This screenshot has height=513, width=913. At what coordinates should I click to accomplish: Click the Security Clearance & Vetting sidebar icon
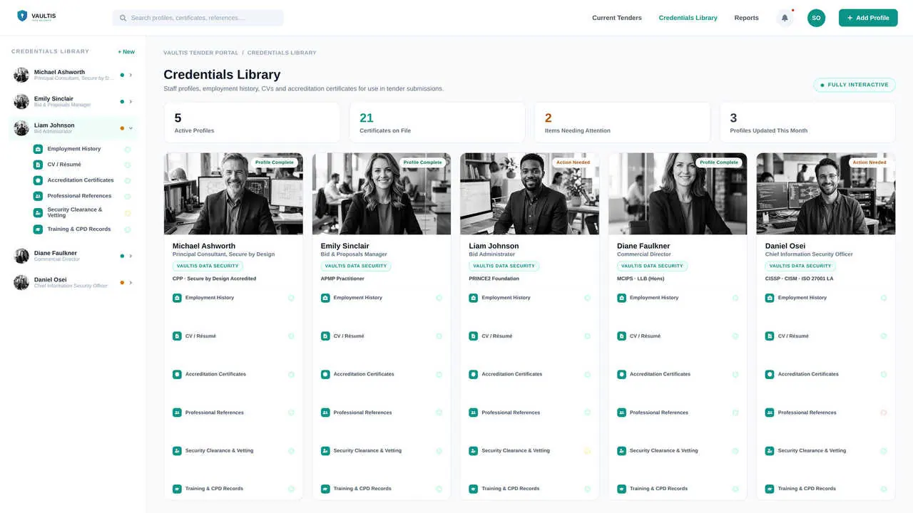(x=38, y=213)
